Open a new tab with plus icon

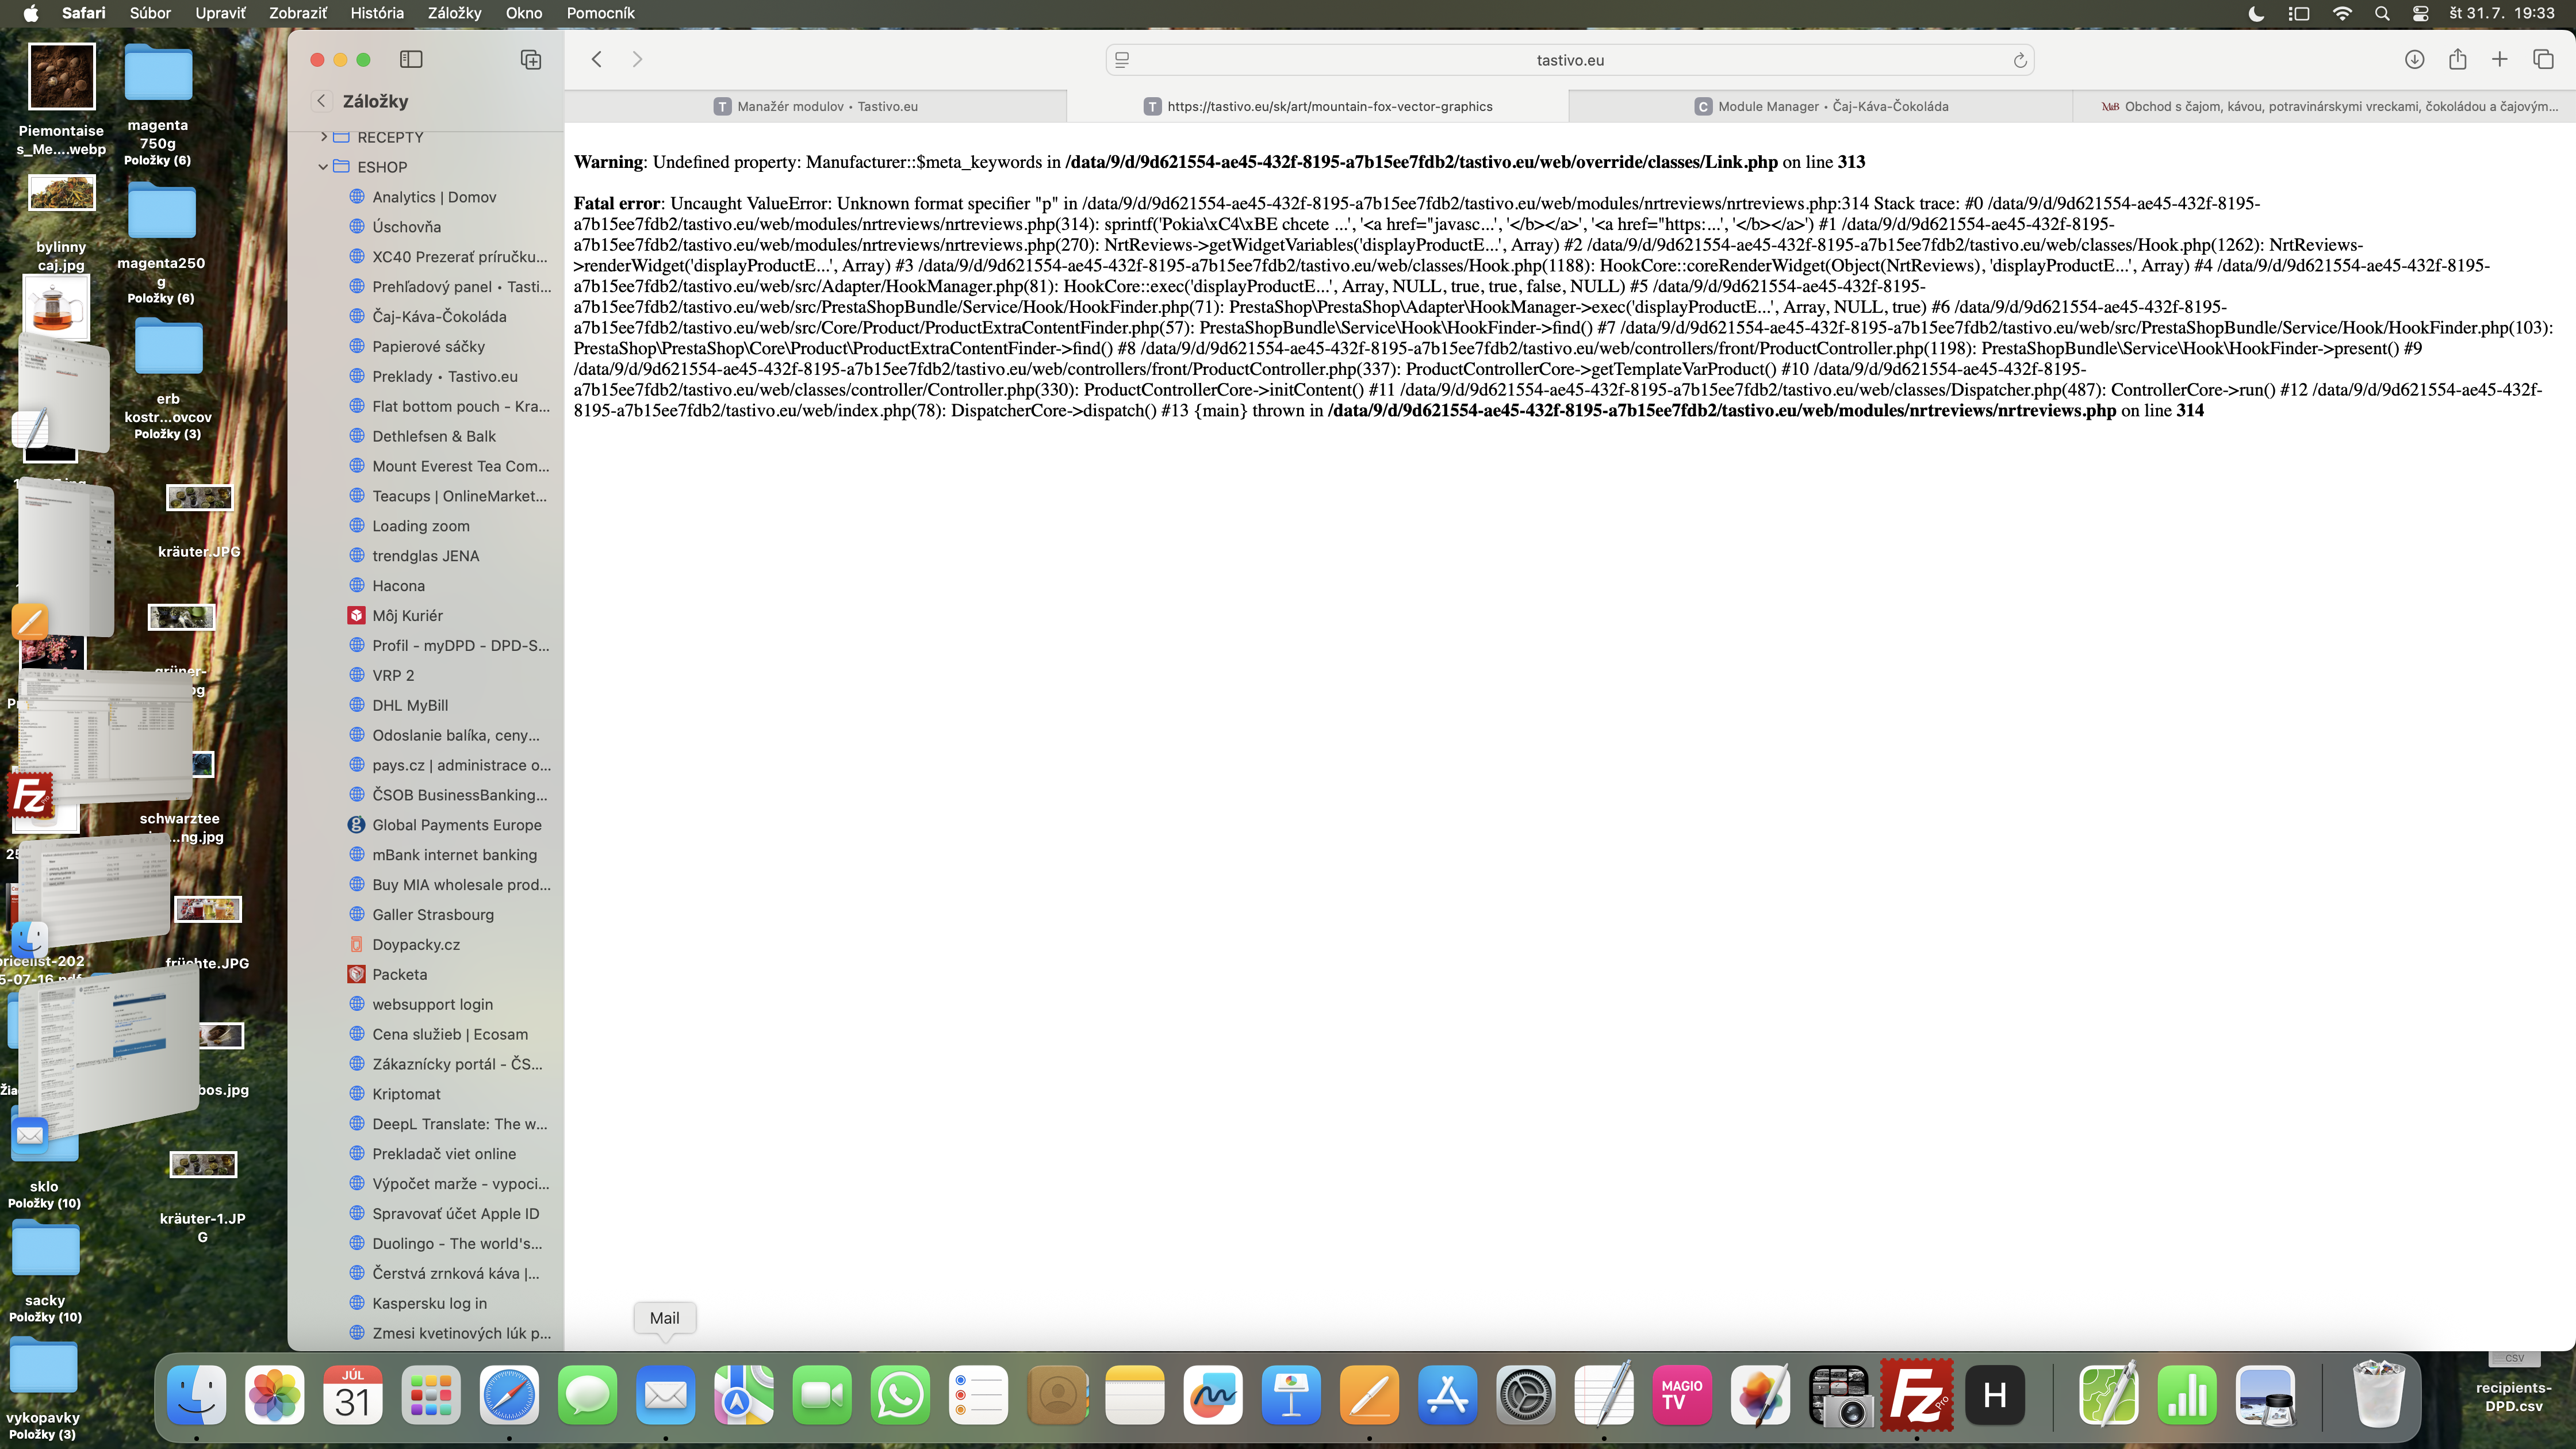click(x=2499, y=60)
